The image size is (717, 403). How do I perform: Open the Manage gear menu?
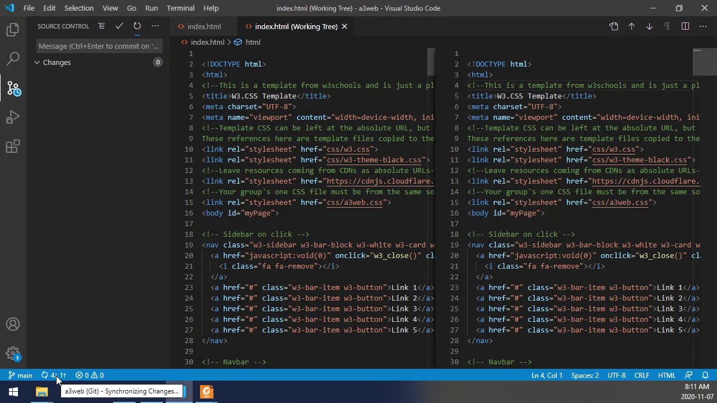tap(13, 354)
